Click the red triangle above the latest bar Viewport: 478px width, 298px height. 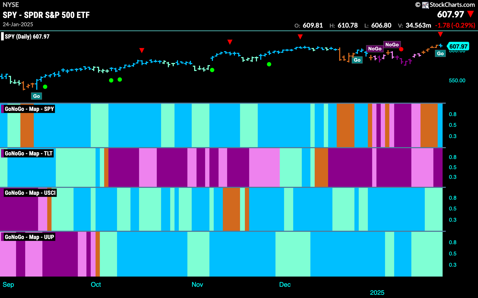[440, 34]
